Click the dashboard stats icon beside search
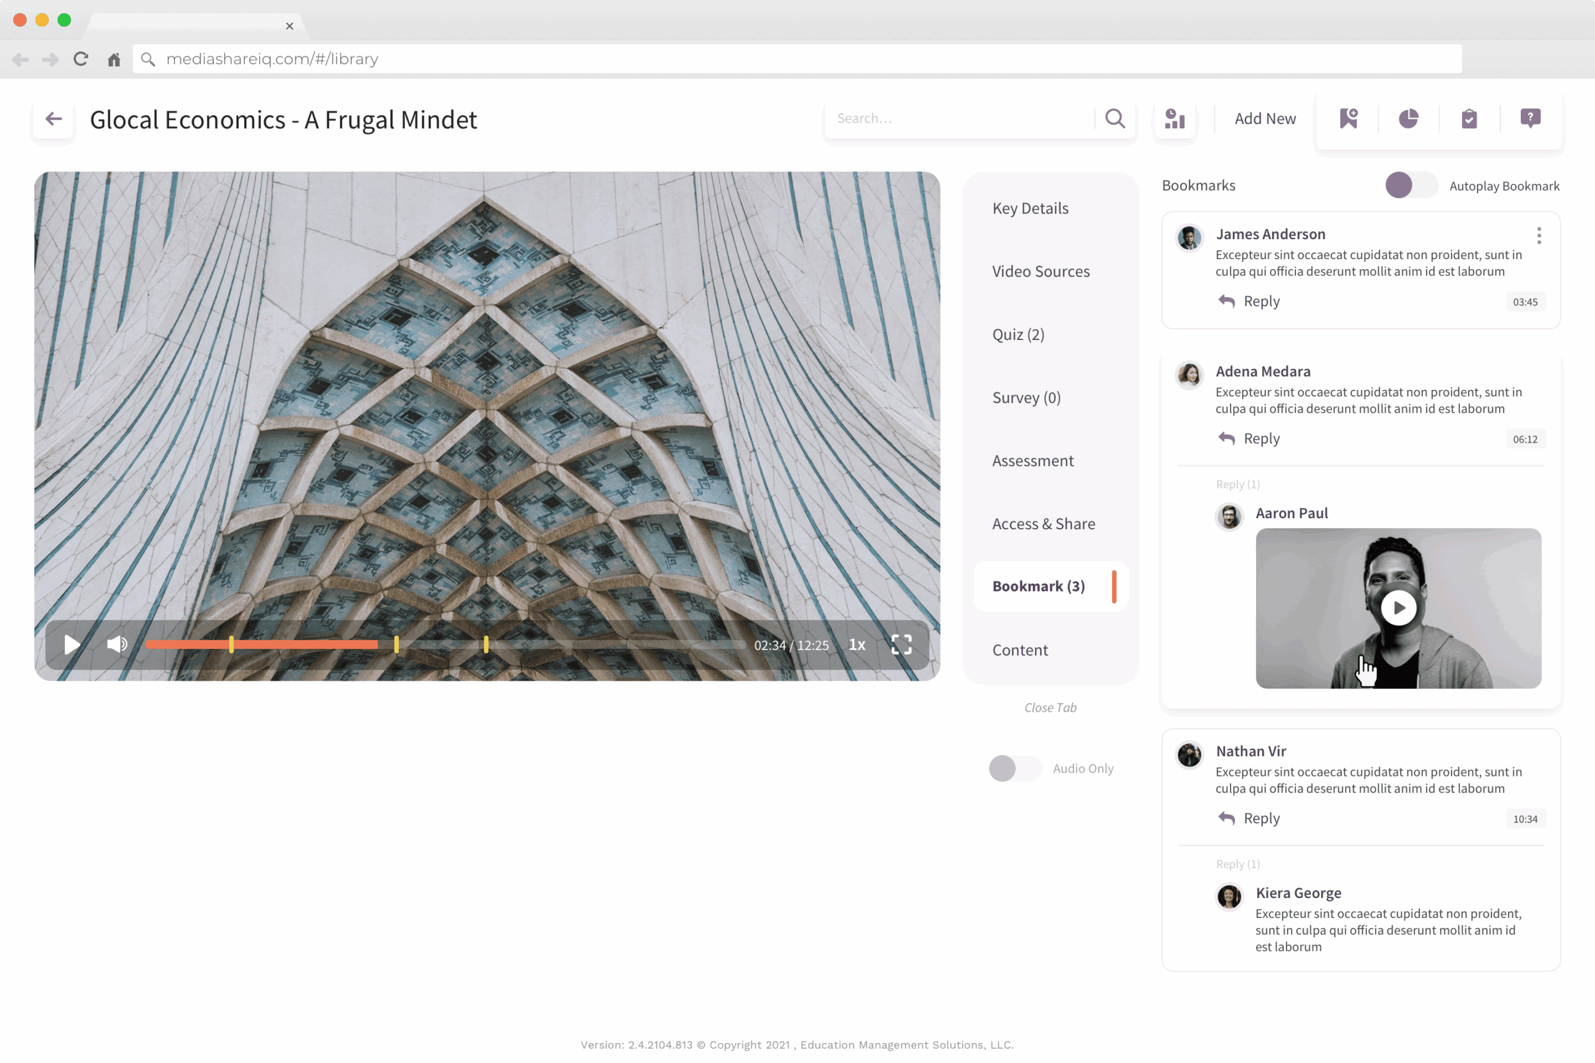Viewport: 1595px width, 1063px height. [x=1174, y=119]
